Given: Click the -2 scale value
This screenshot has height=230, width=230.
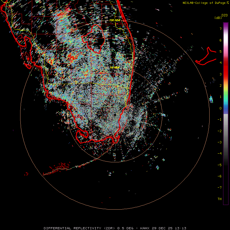Looking at the screenshot, I should coord(220,131).
